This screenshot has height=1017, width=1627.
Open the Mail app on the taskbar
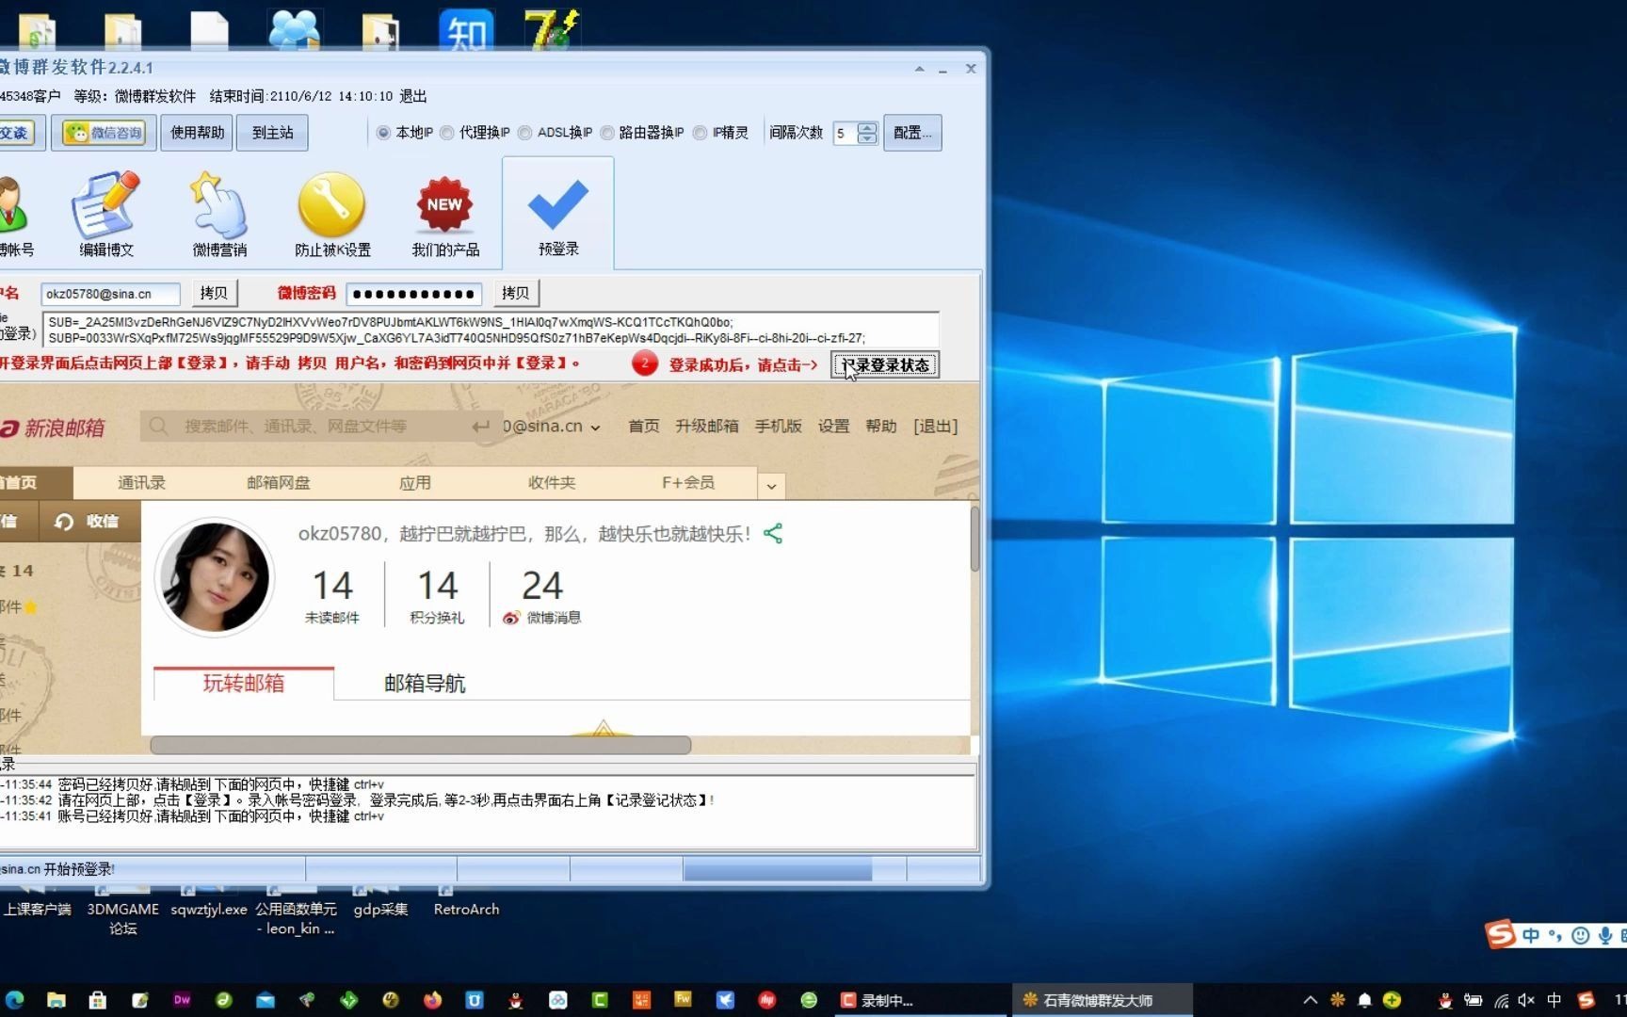tap(265, 1000)
